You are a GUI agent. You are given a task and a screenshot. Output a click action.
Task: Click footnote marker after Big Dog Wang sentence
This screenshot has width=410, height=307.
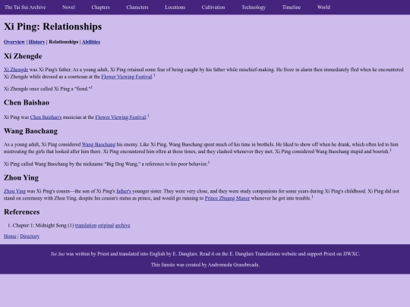click(209, 163)
